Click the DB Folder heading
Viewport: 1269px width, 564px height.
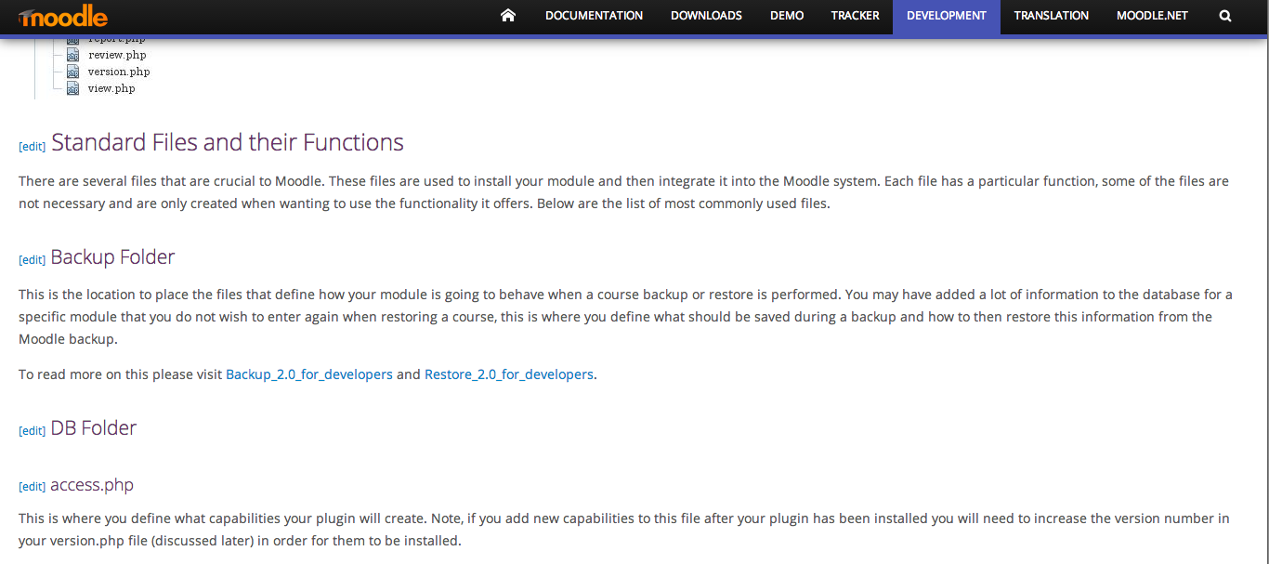(94, 428)
